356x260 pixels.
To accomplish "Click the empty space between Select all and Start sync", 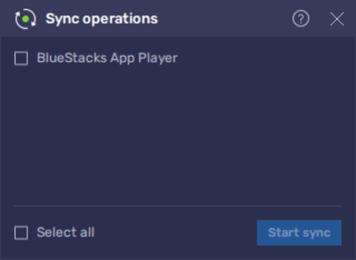I will point(176,233).
